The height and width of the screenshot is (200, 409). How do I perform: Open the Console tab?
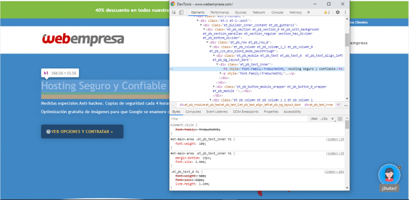pyautogui.click(x=277, y=13)
